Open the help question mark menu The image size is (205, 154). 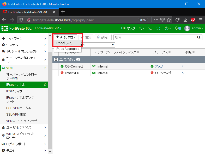tap(168, 28)
